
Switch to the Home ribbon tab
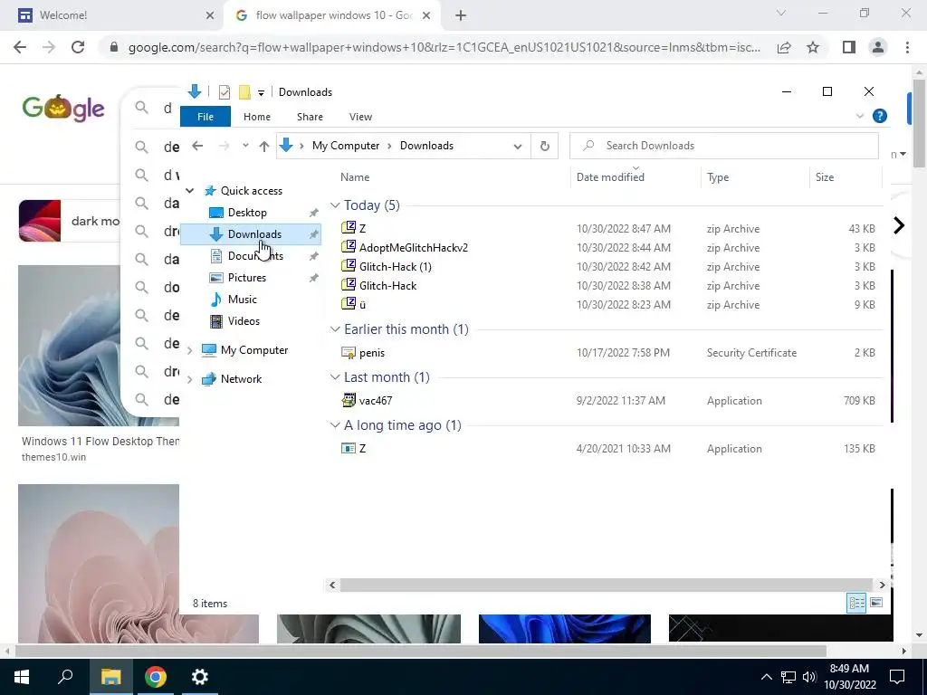click(256, 117)
